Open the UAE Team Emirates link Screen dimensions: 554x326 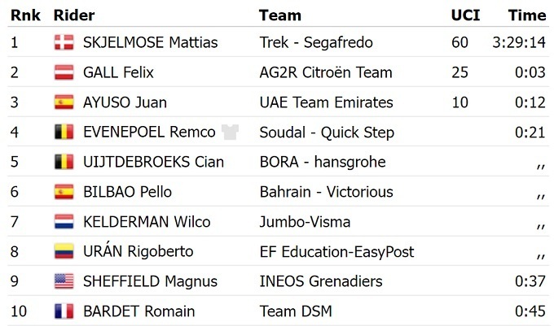(326, 102)
